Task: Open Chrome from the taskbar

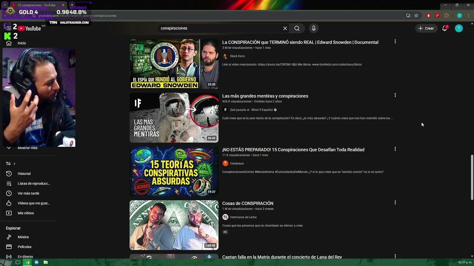Action: pyautogui.click(x=27, y=262)
